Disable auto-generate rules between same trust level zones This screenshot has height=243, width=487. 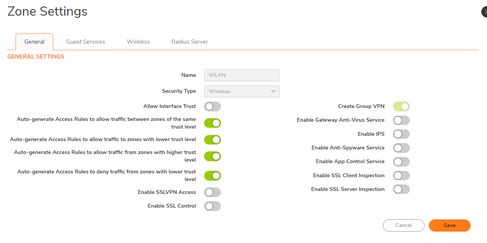(x=213, y=123)
